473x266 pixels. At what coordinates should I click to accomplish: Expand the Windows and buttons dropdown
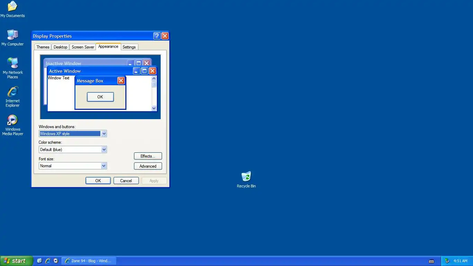pyautogui.click(x=104, y=134)
